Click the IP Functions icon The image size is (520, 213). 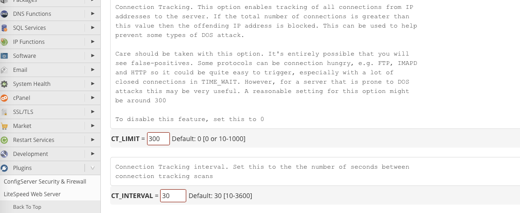click(x=4, y=42)
